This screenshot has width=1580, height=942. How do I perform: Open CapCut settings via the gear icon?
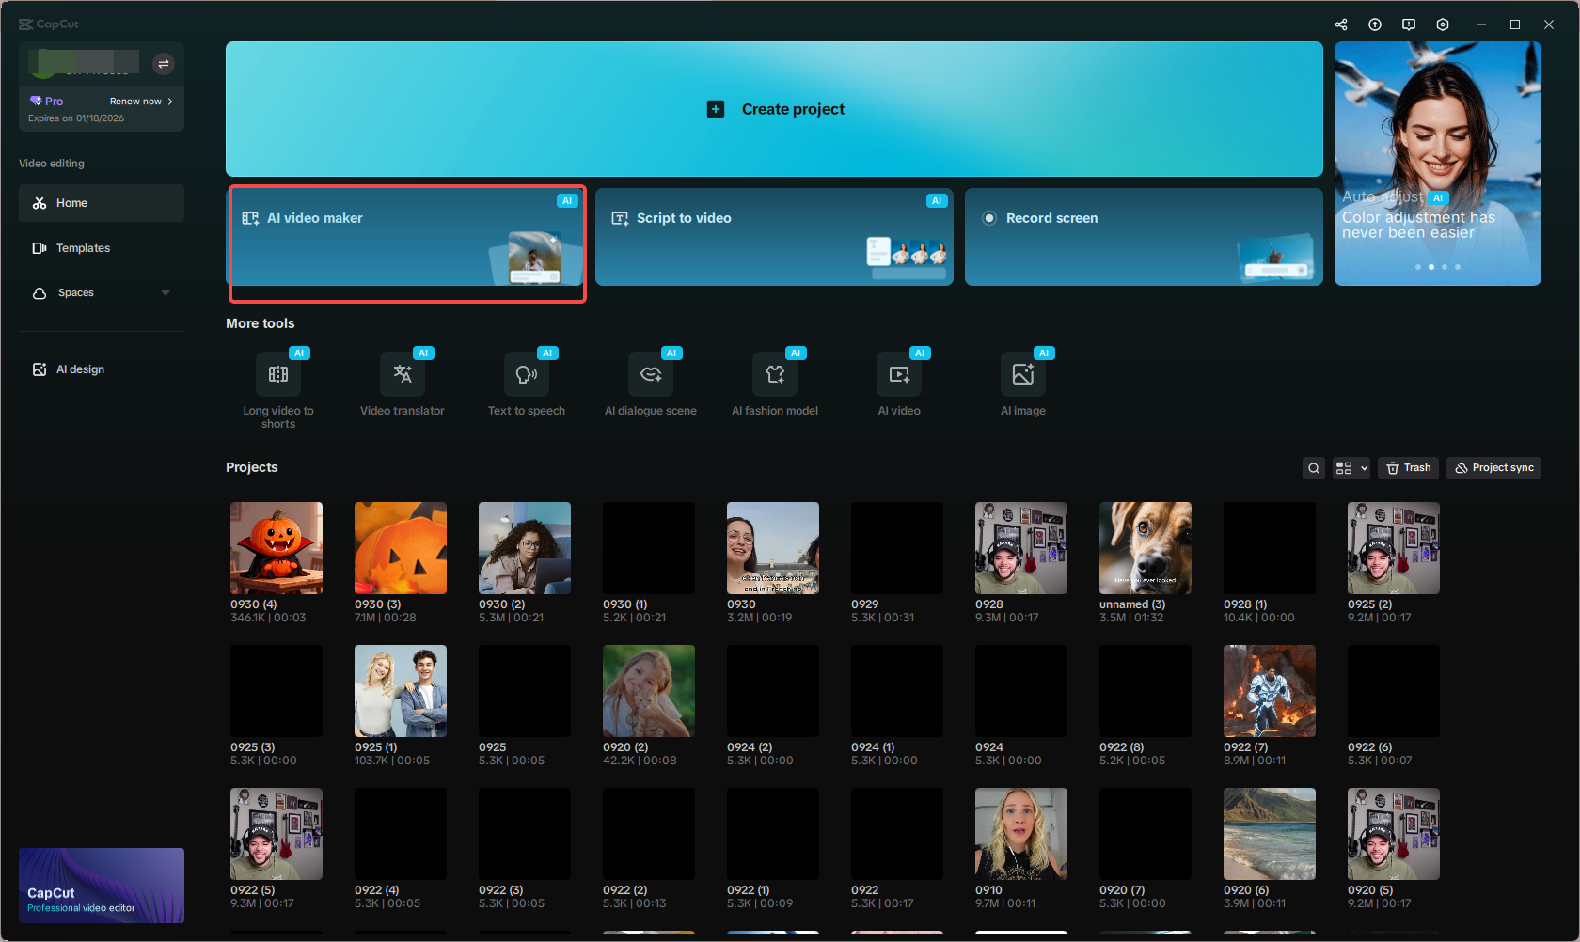point(1442,24)
